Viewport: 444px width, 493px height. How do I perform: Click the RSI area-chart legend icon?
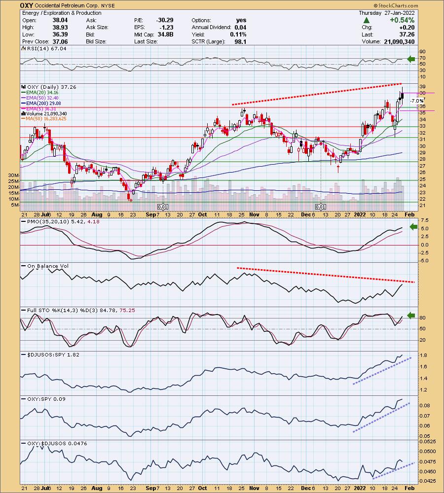coord(24,49)
